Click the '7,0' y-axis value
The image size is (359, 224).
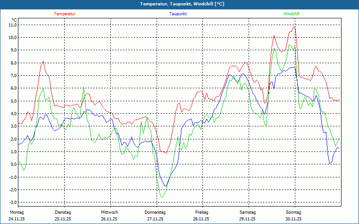(13, 75)
